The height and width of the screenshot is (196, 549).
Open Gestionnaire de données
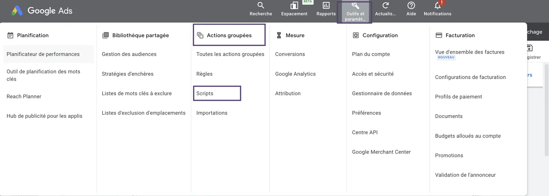point(382,93)
